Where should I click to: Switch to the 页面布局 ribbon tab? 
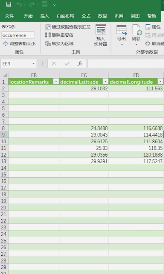(x=65, y=16)
